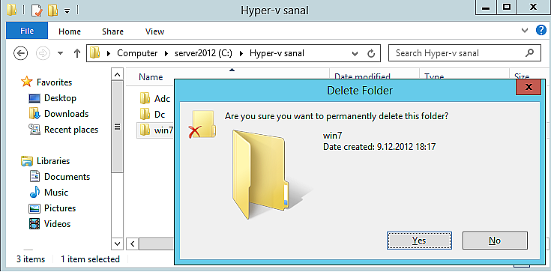Switch to the Home ribbon tab

coord(70,31)
